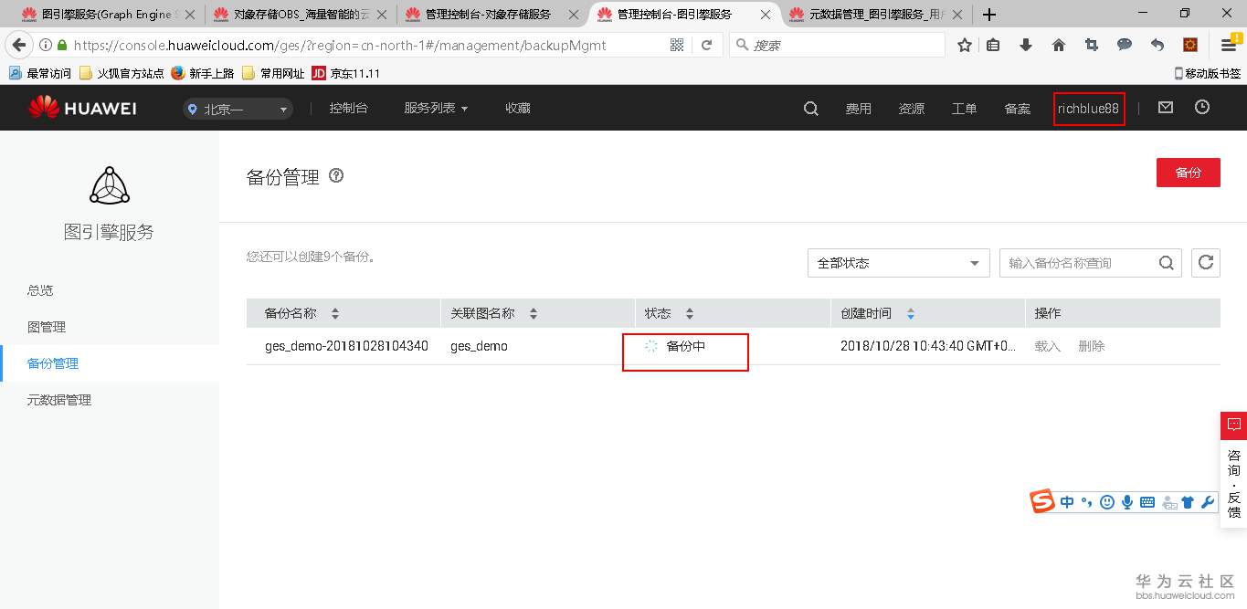Open 工单 in header
Image resolution: width=1247 pixels, height=609 pixels.
pos(964,109)
